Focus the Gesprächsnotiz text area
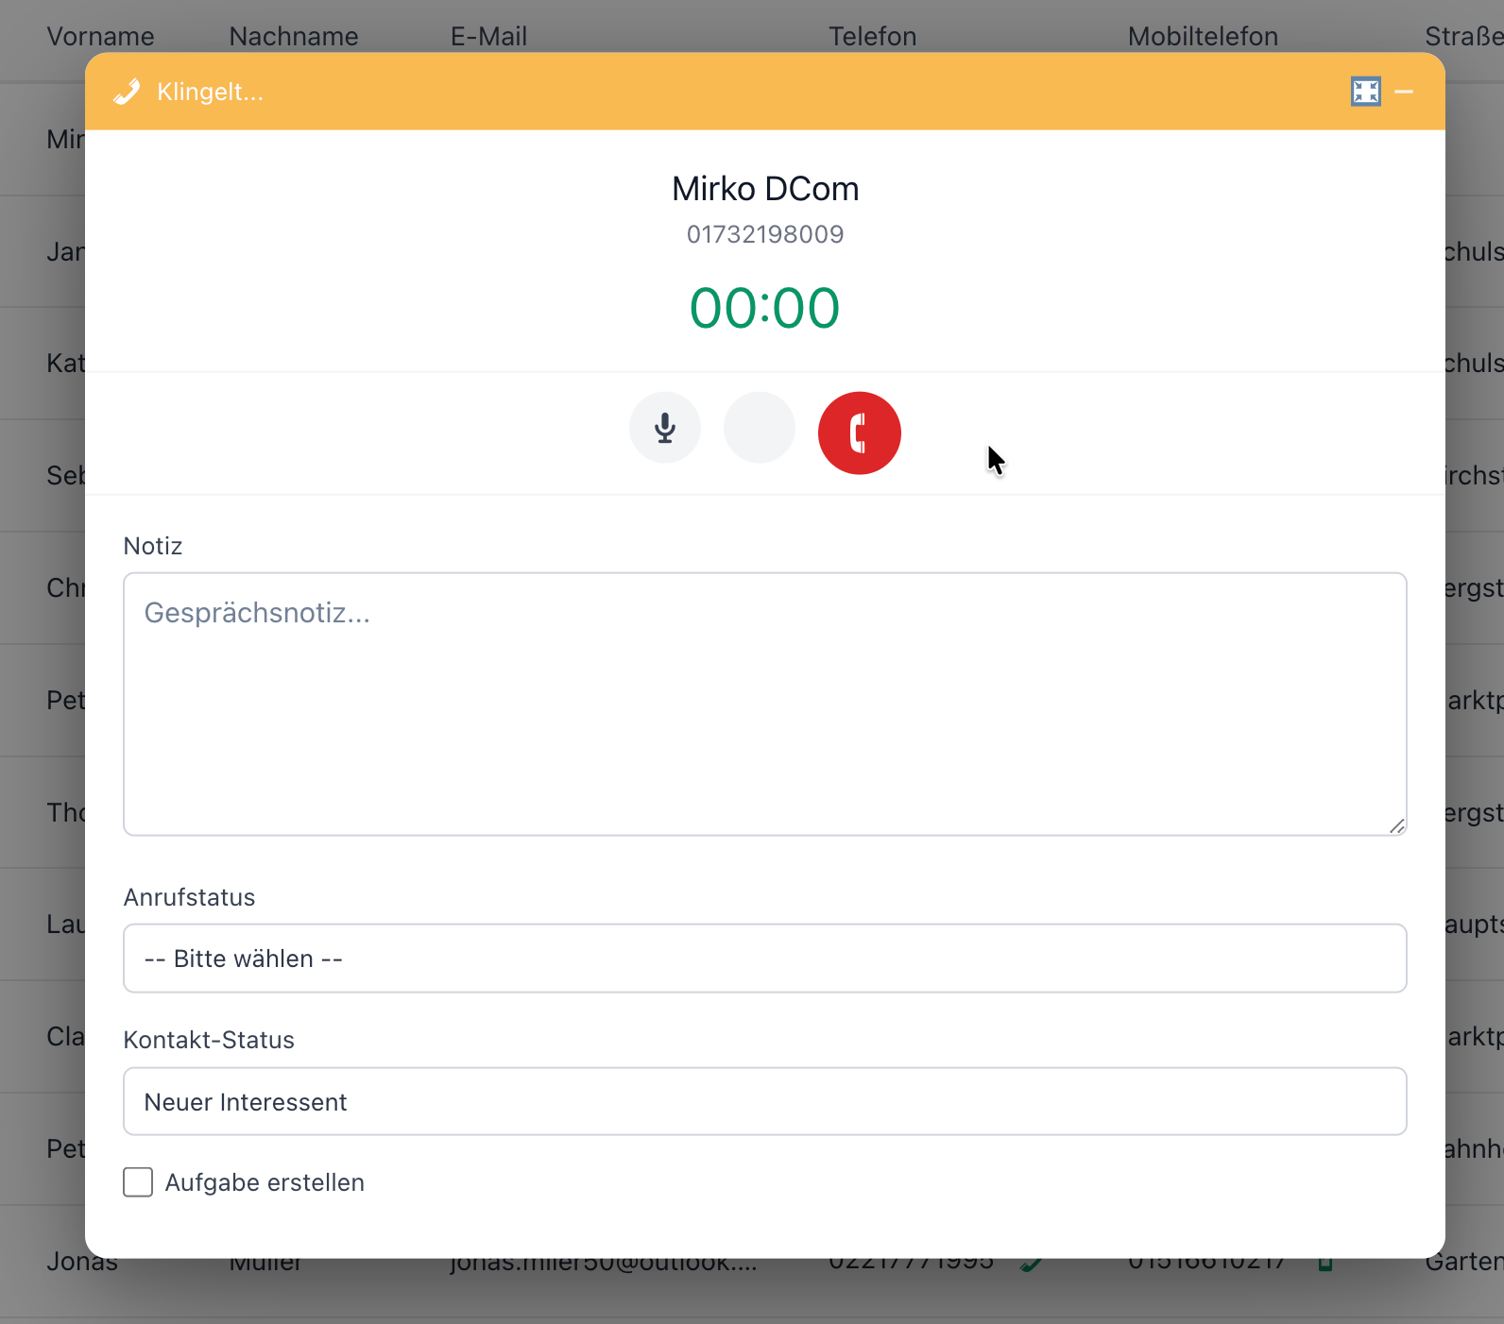1504x1324 pixels. coord(764,704)
